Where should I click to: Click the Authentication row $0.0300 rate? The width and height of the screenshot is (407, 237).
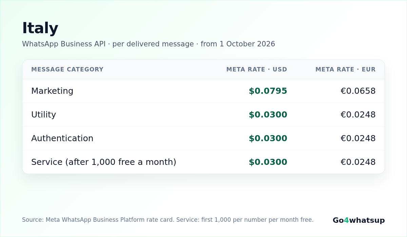click(268, 138)
